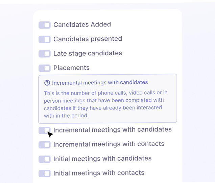This screenshot has height=183, width=215.
Task: Click Incremental meetings with candidates list label
Action: point(112,130)
